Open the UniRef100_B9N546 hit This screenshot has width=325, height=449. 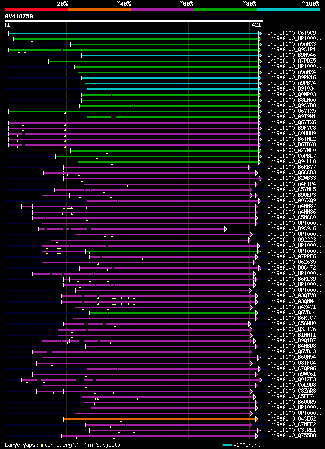point(292,55)
